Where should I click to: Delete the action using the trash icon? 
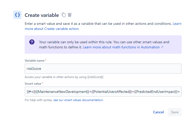[70, 15]
